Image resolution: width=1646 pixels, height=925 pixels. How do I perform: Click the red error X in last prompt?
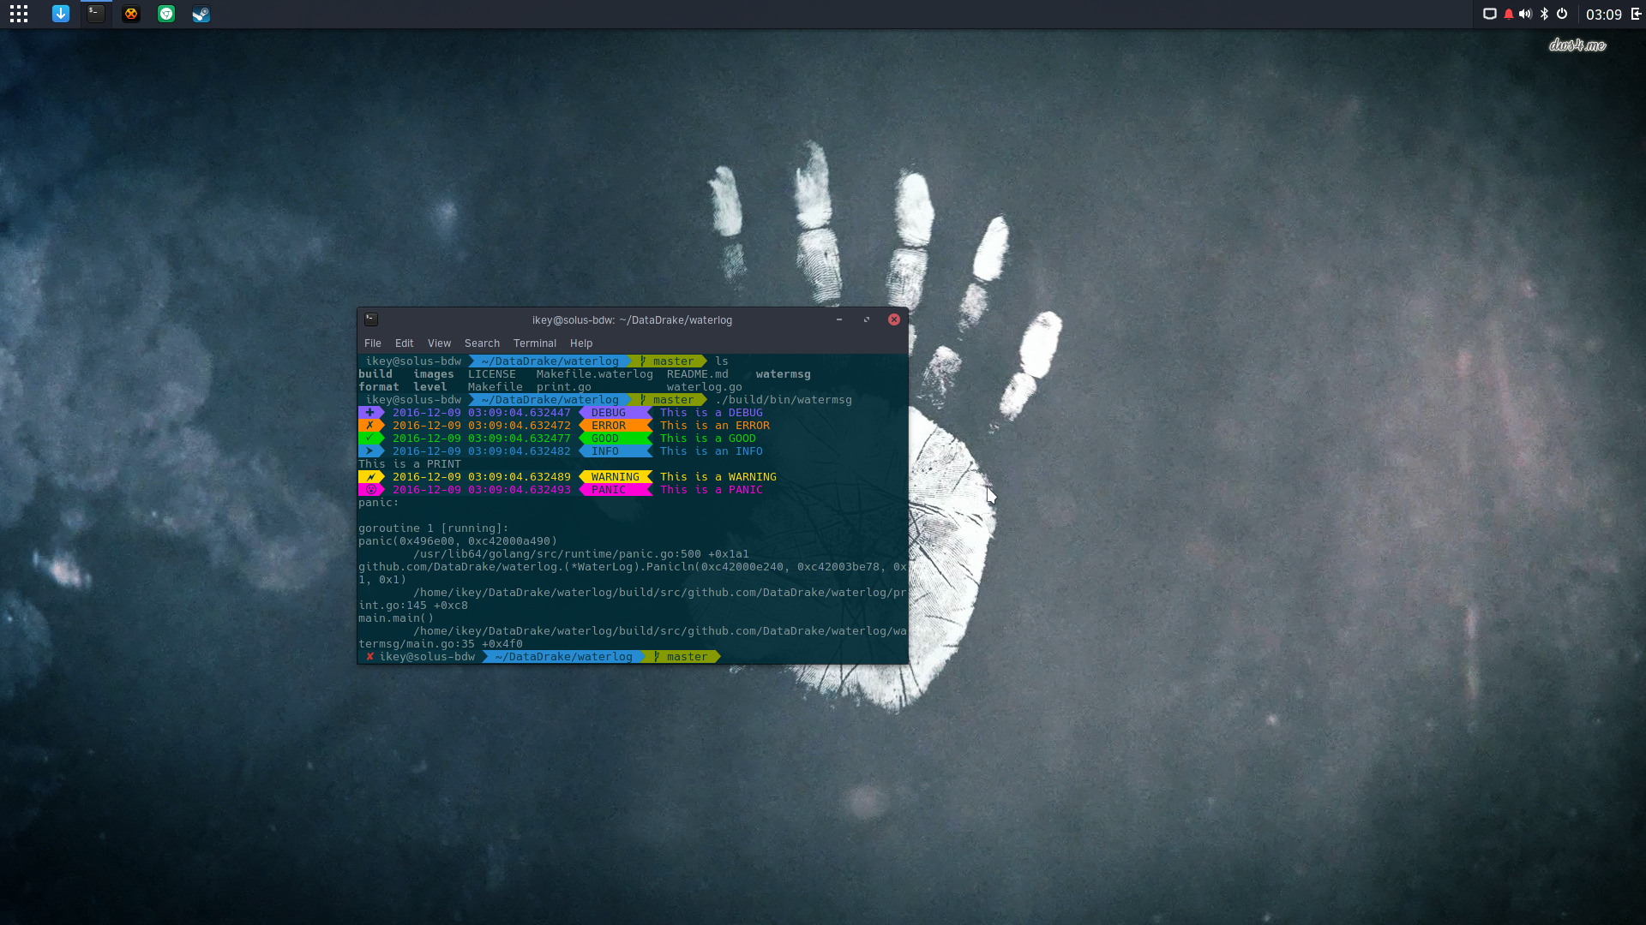[369, 657]
